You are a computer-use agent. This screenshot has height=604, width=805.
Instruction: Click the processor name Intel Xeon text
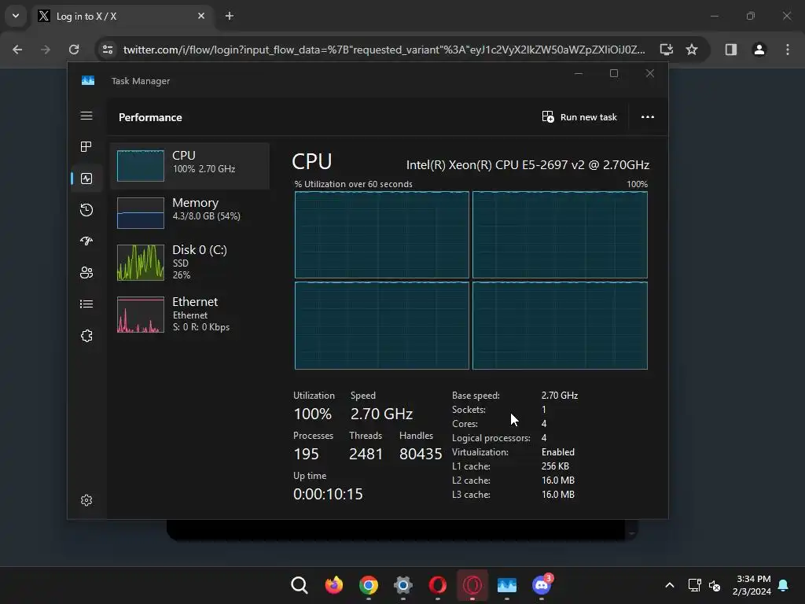[527, 165]
